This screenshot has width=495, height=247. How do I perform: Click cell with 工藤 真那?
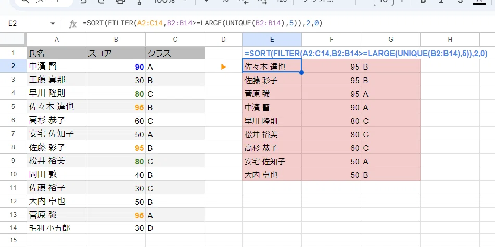coord(57,80)
